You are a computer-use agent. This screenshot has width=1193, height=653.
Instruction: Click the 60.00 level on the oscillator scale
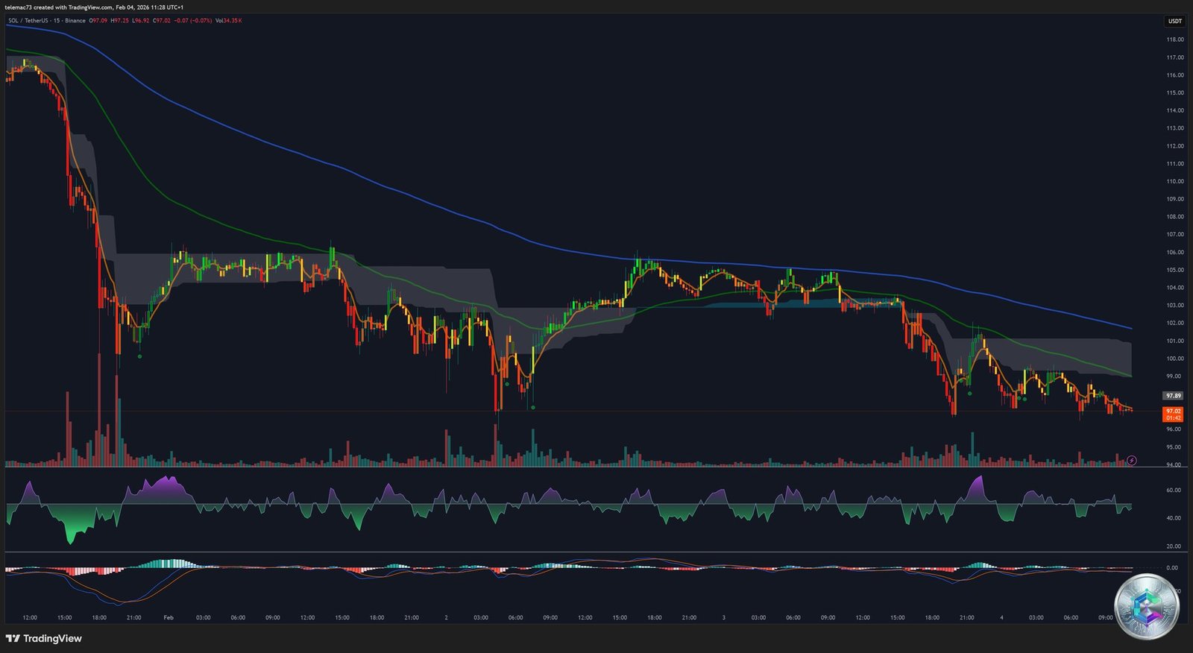point(1174,490)
